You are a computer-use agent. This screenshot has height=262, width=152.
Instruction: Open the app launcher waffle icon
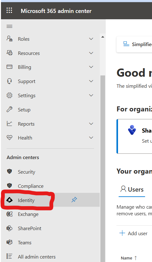coord(9,10)
